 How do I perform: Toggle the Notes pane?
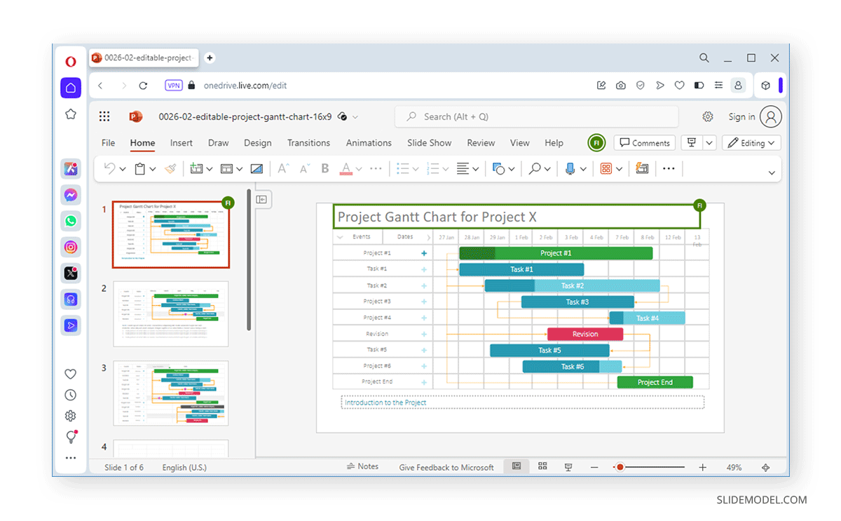pyautogui.click(x=362, y=466)
